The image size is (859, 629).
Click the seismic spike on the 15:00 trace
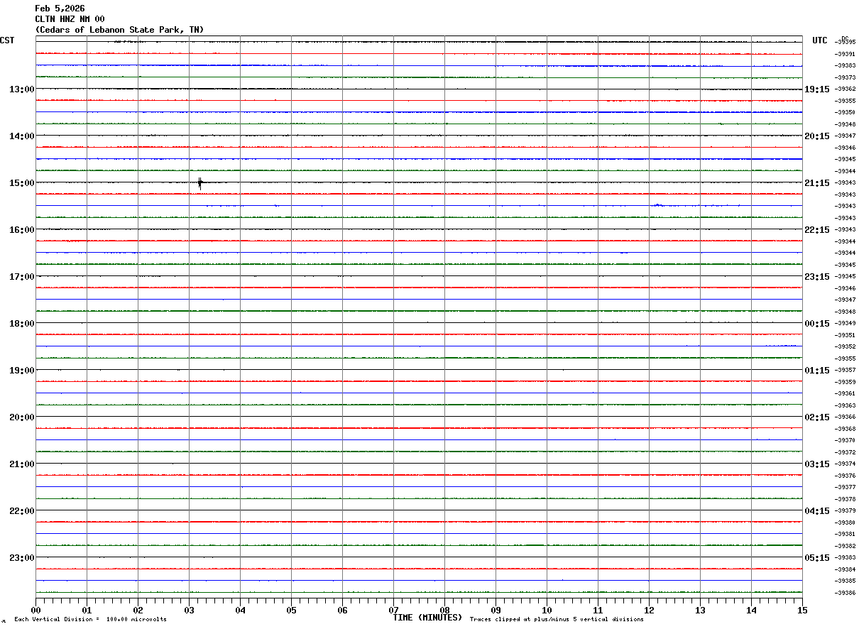pos(200,183)
